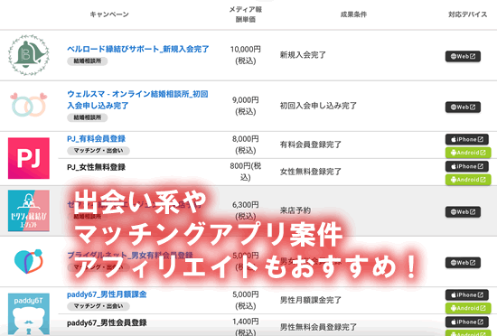This screenshot has height=336, width=497.
Task: Click 有料会員登録完了 condition text
Action: (310, 145)
